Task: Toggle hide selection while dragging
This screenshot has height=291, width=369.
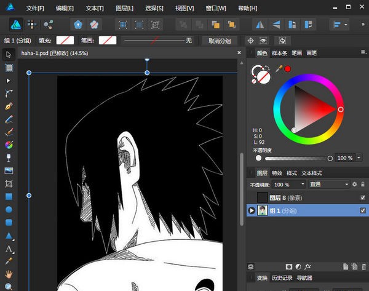Action: 263,41
